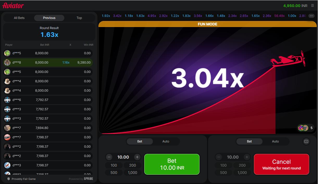Screen dimensions: 318x184
Task: Open the Top bets tab
Action: point(79,18)
